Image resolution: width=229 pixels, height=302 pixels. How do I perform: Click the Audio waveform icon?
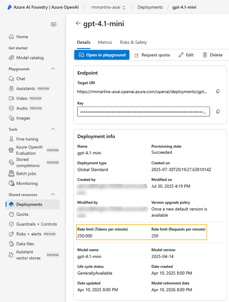point(12,108)
